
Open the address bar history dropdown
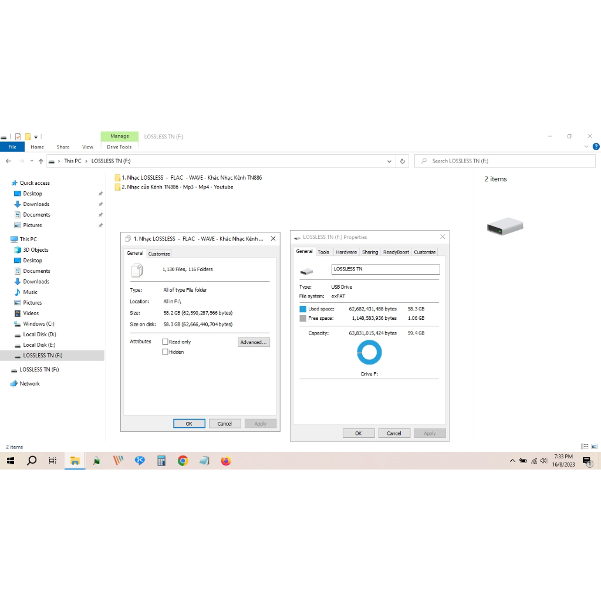tap(389, 161)
